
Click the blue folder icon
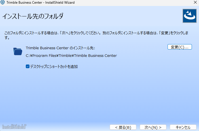pyautogui.click(x=18, y=51)
